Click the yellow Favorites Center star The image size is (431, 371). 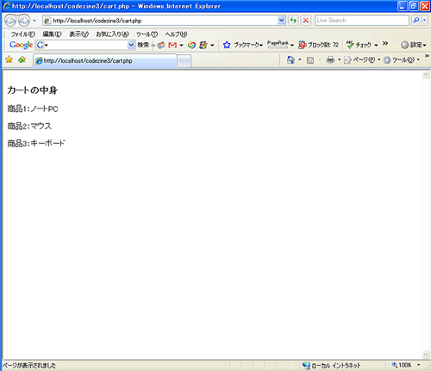9,59
